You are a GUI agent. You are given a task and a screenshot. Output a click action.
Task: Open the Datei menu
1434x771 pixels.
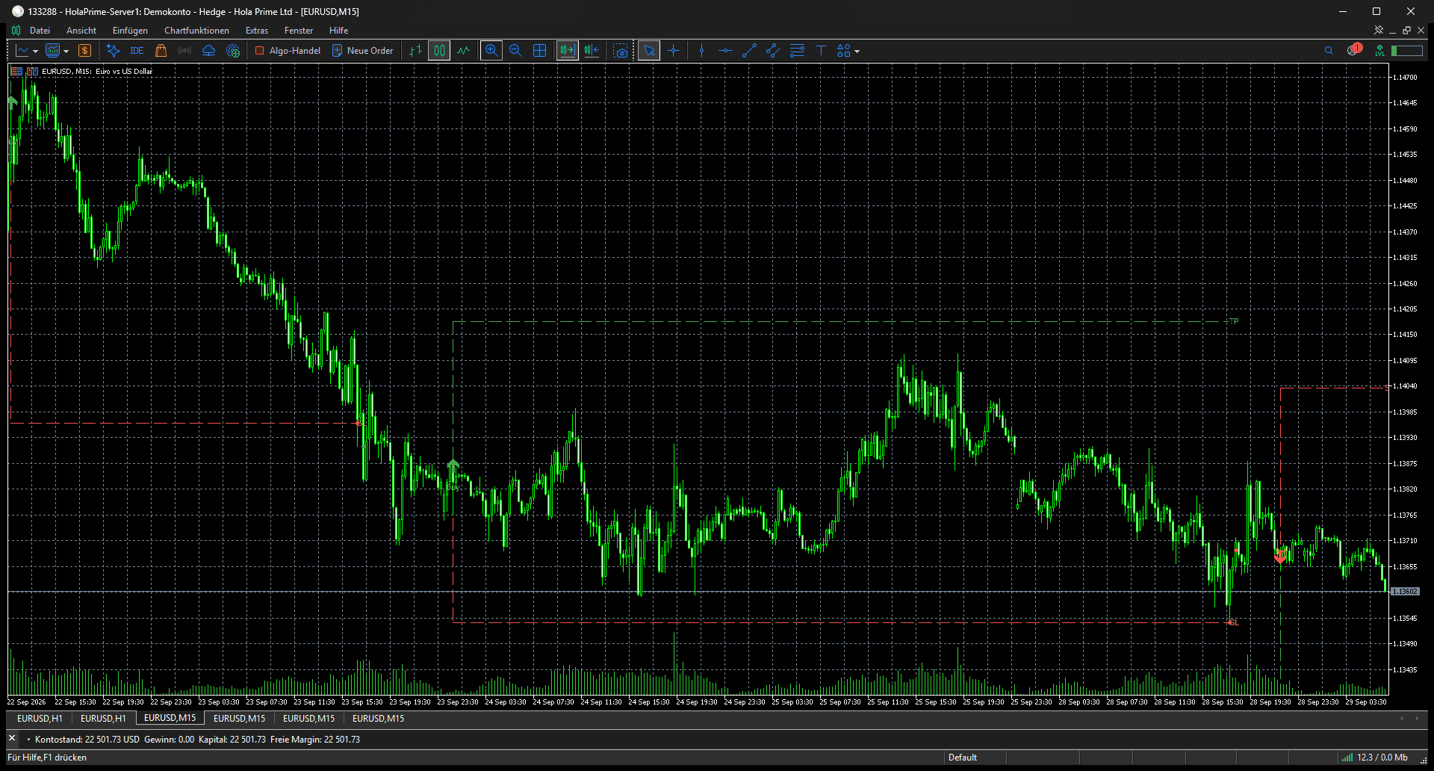[x=40, y=31]
